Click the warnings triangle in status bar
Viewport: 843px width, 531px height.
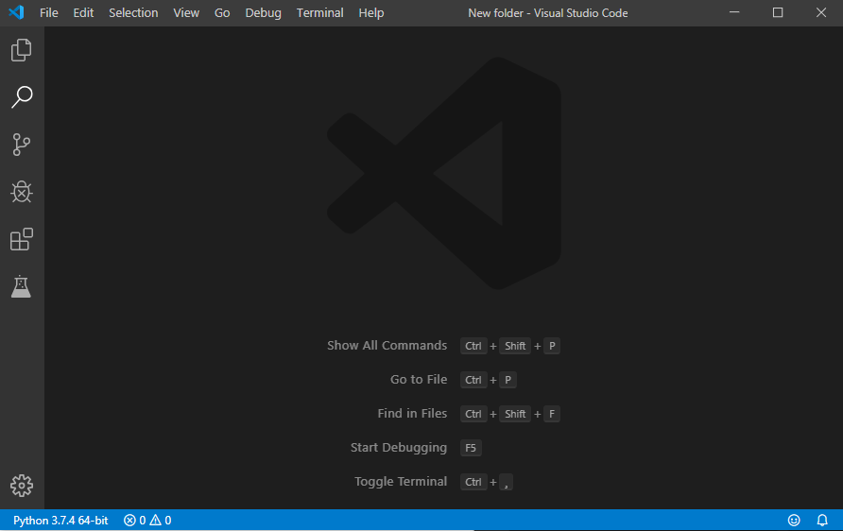155,521
